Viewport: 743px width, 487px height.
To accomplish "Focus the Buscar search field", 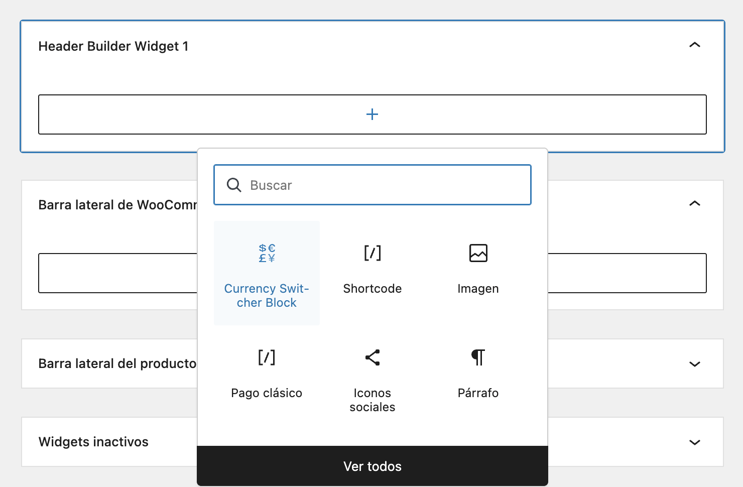I will click(373, 185).
